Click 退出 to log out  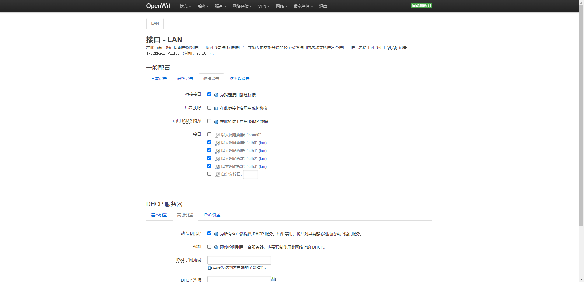click(323, 6)
